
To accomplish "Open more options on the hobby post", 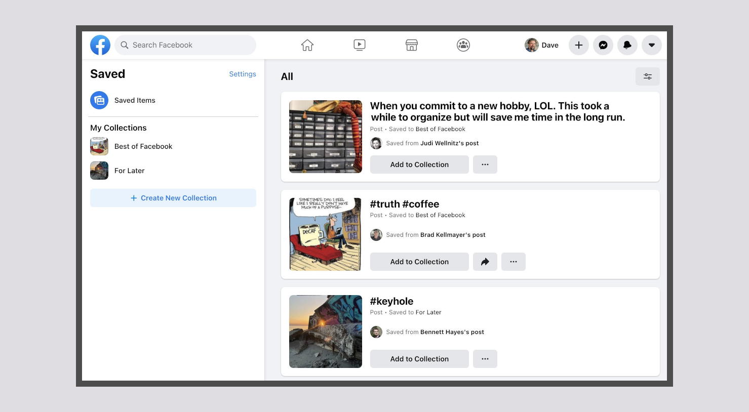I will [x=485, y=164].
